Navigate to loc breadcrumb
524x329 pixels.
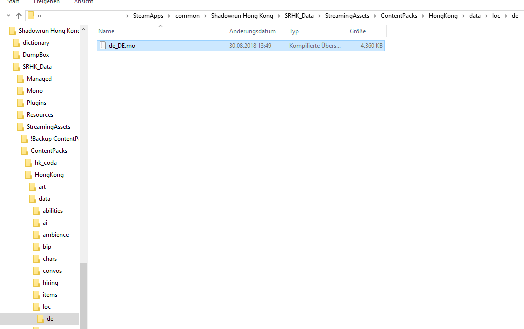point(496,16)
